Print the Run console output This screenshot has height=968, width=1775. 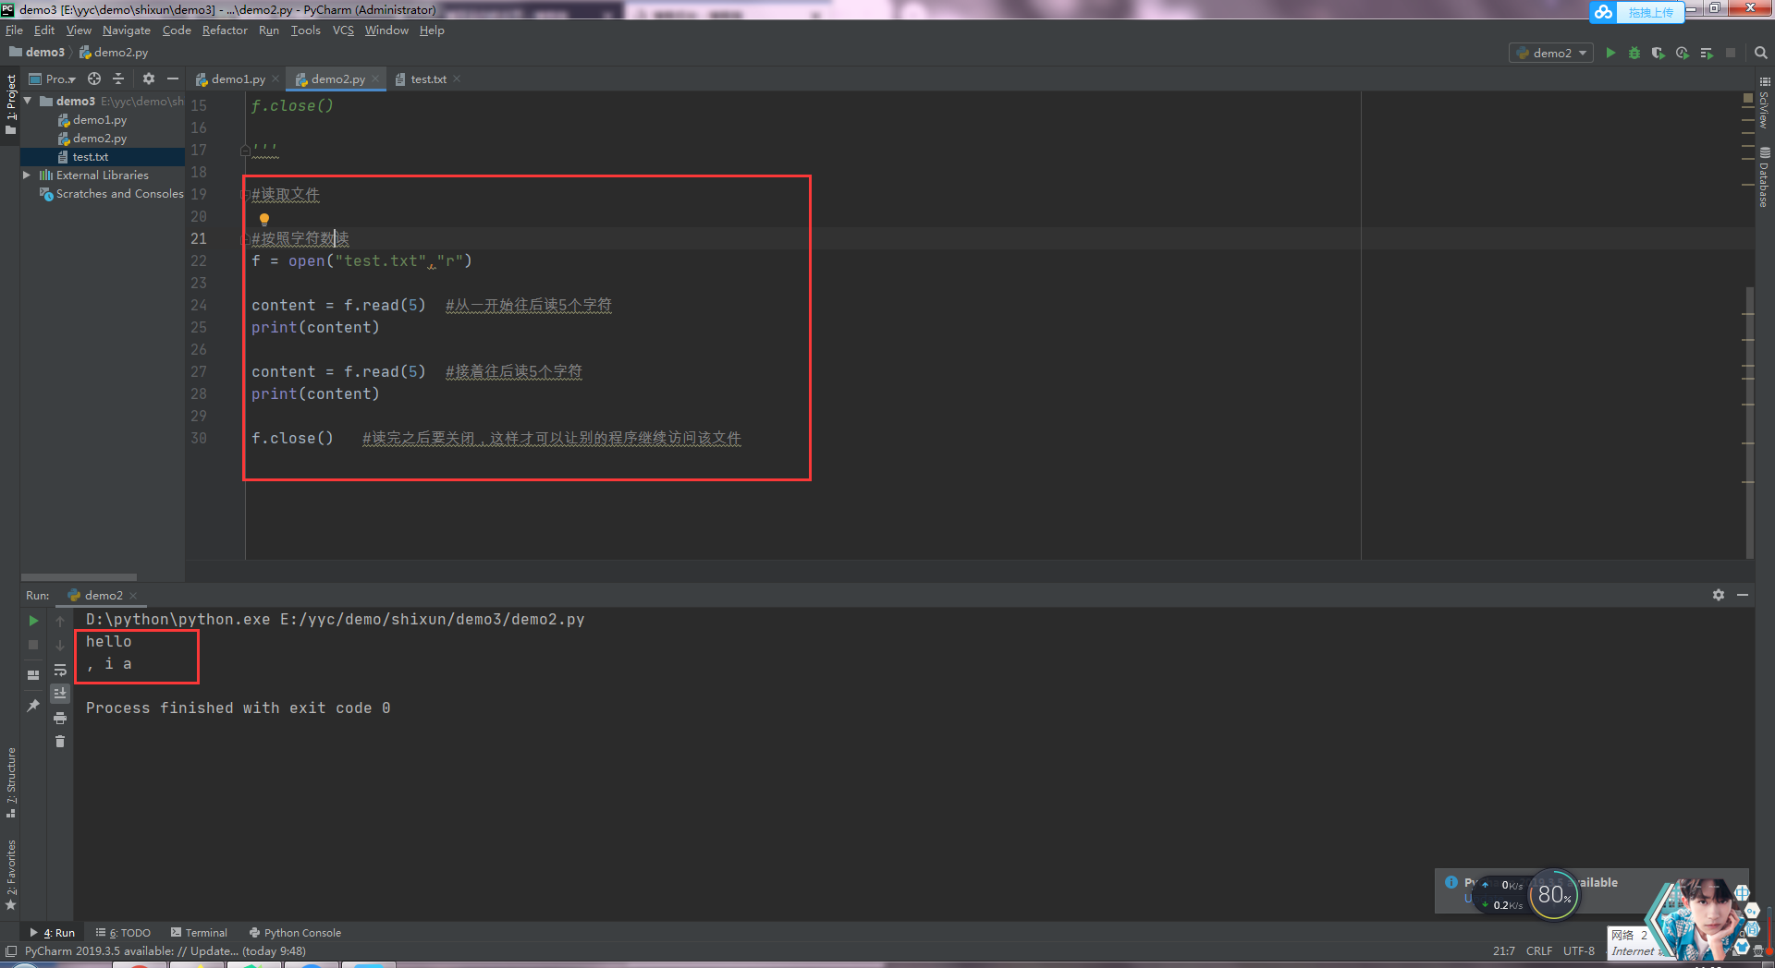pyautogui.click(x=60, y=718)
